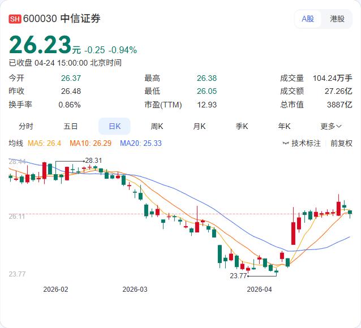Click the 28.31 high-price marker on chart

pos(93,161)
